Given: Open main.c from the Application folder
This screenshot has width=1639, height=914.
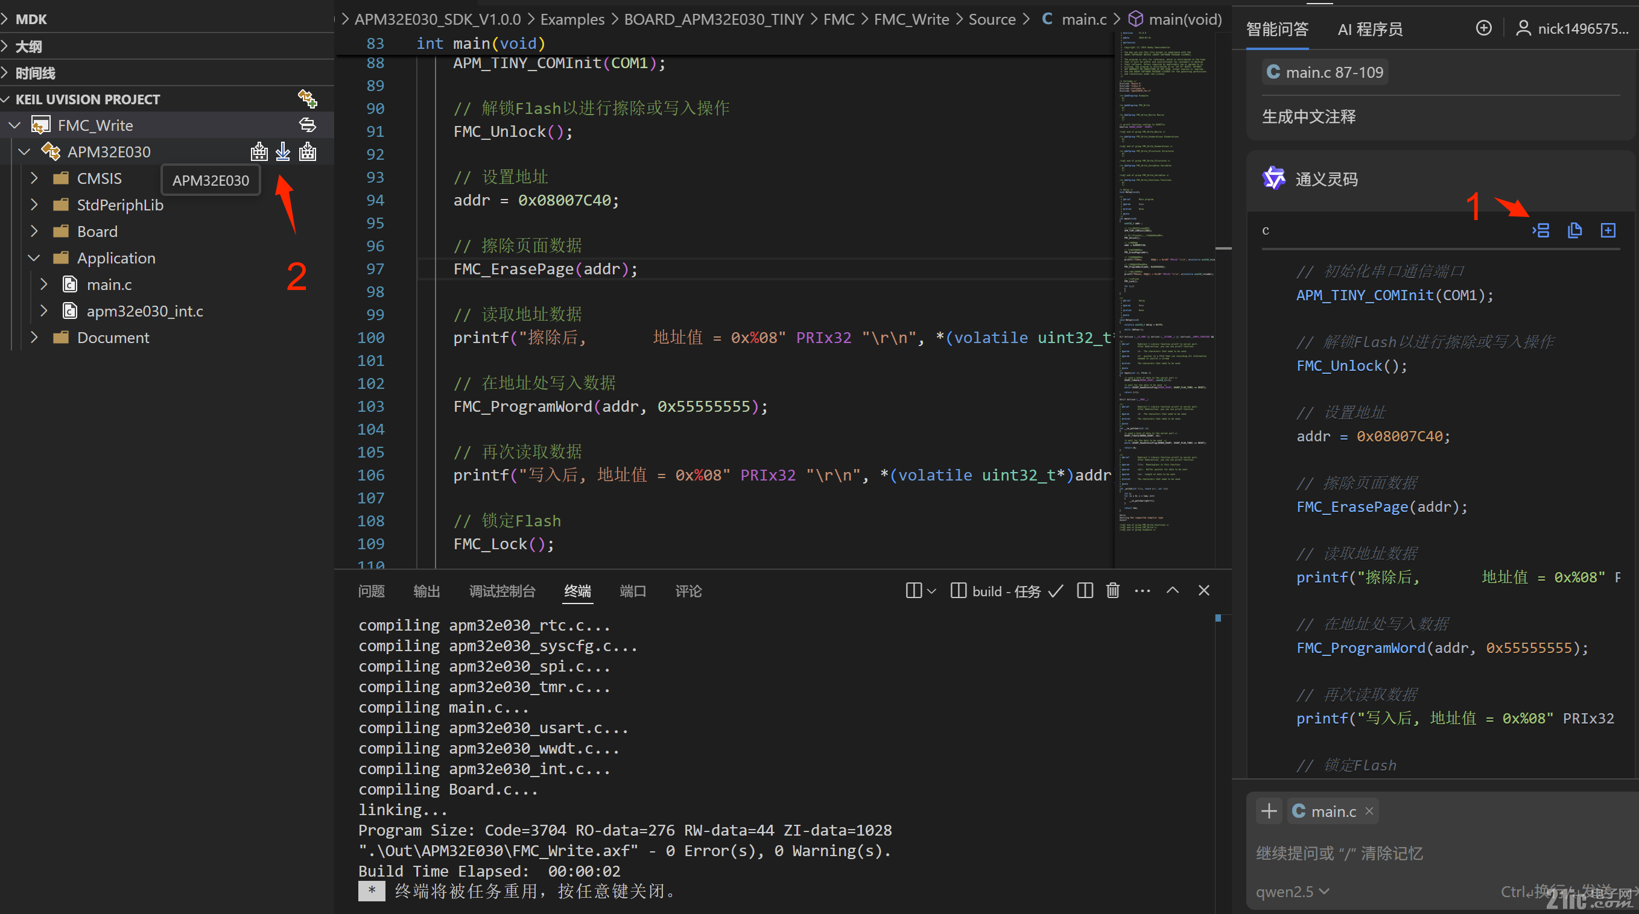Looking at the screenshot, I should 109,285.
